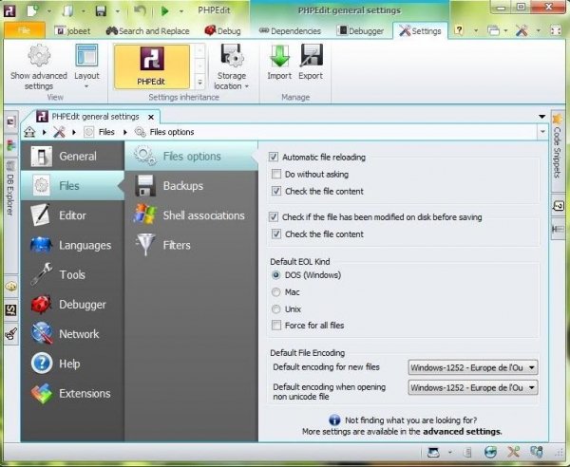570x467 pixels.
Task: Switch to the Dependencies tab
Action: 290,31
